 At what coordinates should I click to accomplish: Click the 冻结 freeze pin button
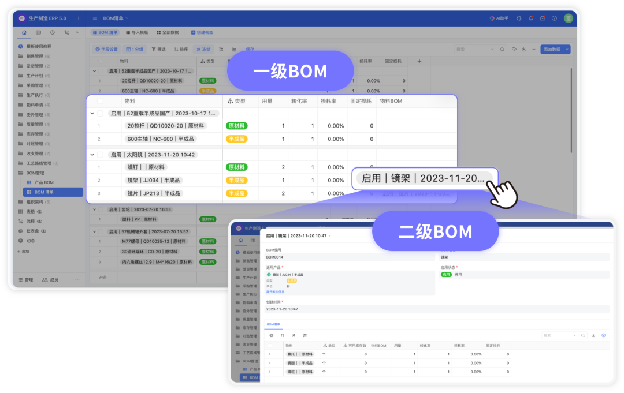point(203,50)
